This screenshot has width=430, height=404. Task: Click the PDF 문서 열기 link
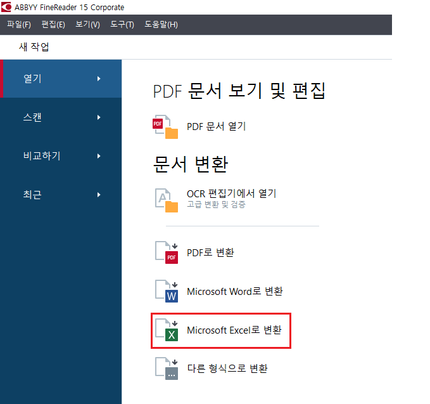pyautogui.click(x=216, y=127)
